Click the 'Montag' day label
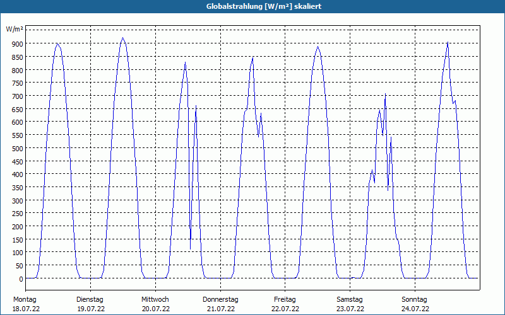Viewport: 505px width, 315px height. tap(25, 300)
